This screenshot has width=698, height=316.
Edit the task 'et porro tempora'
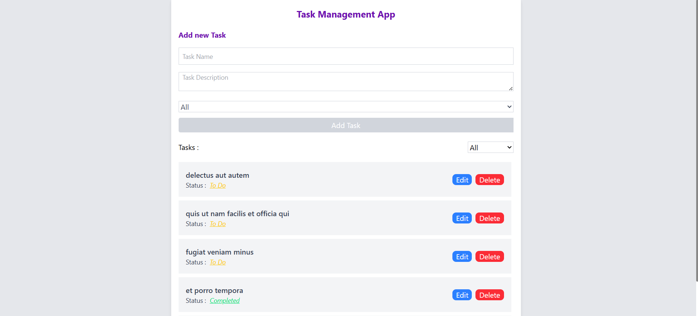click(x=462, y=295)
